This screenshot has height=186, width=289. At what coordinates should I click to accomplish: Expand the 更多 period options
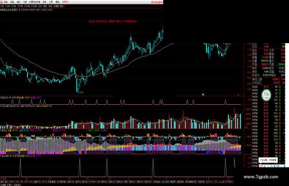[x=62, y=6]
